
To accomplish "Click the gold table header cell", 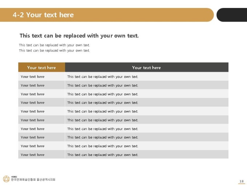I will click(x=41, y=67).
